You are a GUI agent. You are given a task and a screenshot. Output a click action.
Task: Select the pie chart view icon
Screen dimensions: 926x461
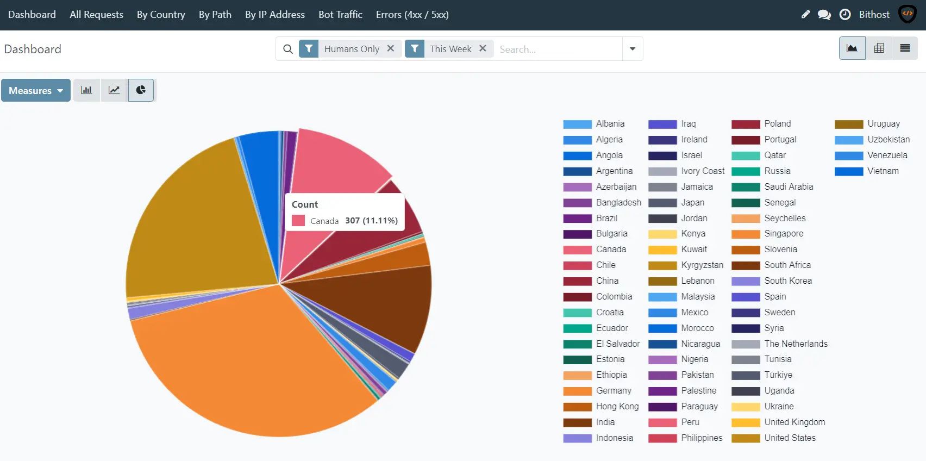pyautogui.click(x=141, y=90)
